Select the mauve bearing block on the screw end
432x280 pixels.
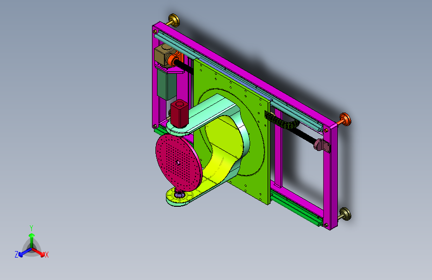click(x=321, y=145)
